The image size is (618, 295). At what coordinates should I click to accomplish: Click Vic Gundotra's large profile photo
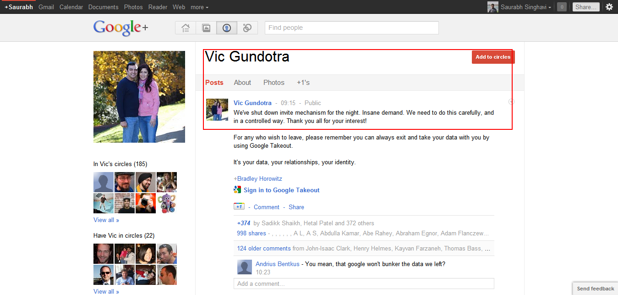coord(139,97)
